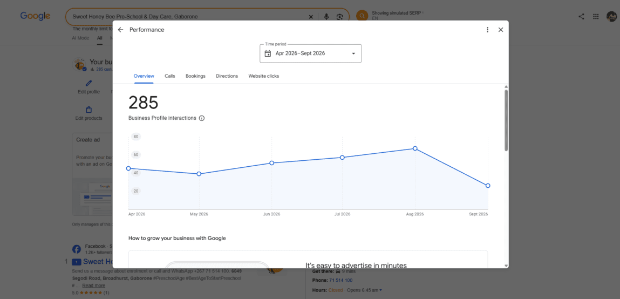Select the All results tab

point(100,38)
